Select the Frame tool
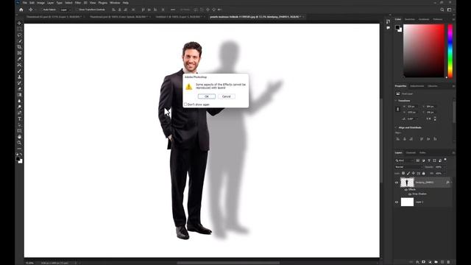 [20, 53]
